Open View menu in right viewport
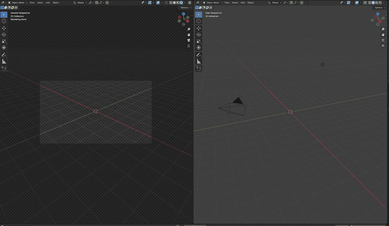Screen dimensions: 389x226 (x=227, y=3)
